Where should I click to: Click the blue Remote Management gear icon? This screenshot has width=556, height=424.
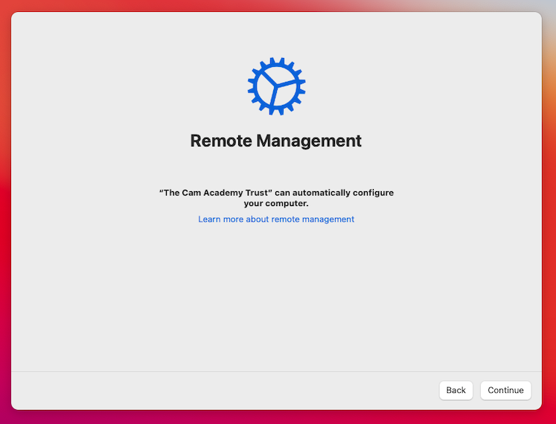tap(277, 86)
